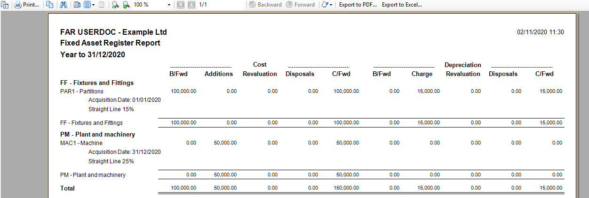Viewport: 589px width, 198px height.
Task: Click the Additions column header
Action: pos(219,74)
